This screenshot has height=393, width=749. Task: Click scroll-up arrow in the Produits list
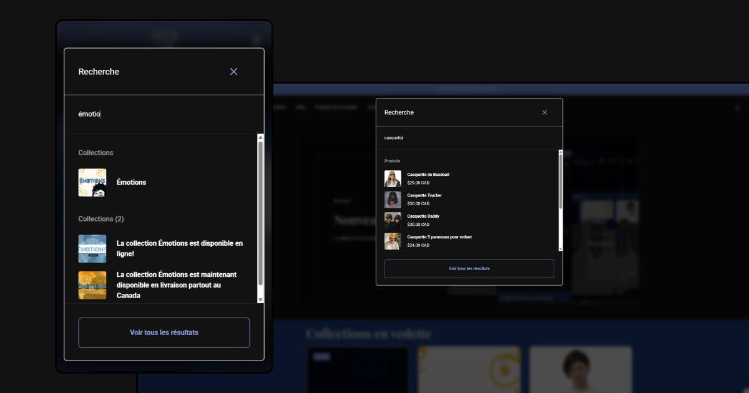(x=561, y=152)
